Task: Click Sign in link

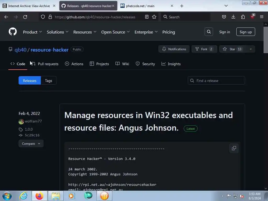Action: tap(224, 32)
